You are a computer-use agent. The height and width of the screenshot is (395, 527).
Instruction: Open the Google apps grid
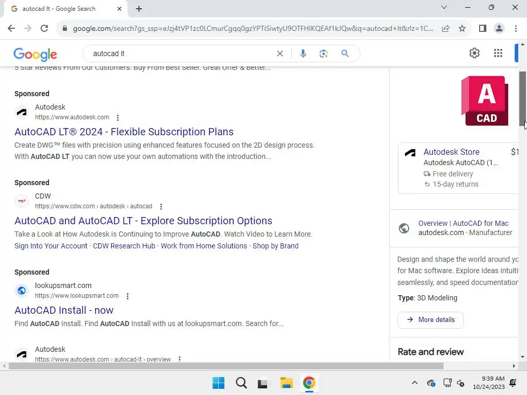(x=498, y=53)
